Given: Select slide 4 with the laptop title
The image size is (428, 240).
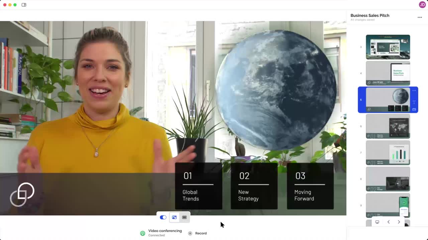Looking at the screenshot, I should [x=388, y=73].
